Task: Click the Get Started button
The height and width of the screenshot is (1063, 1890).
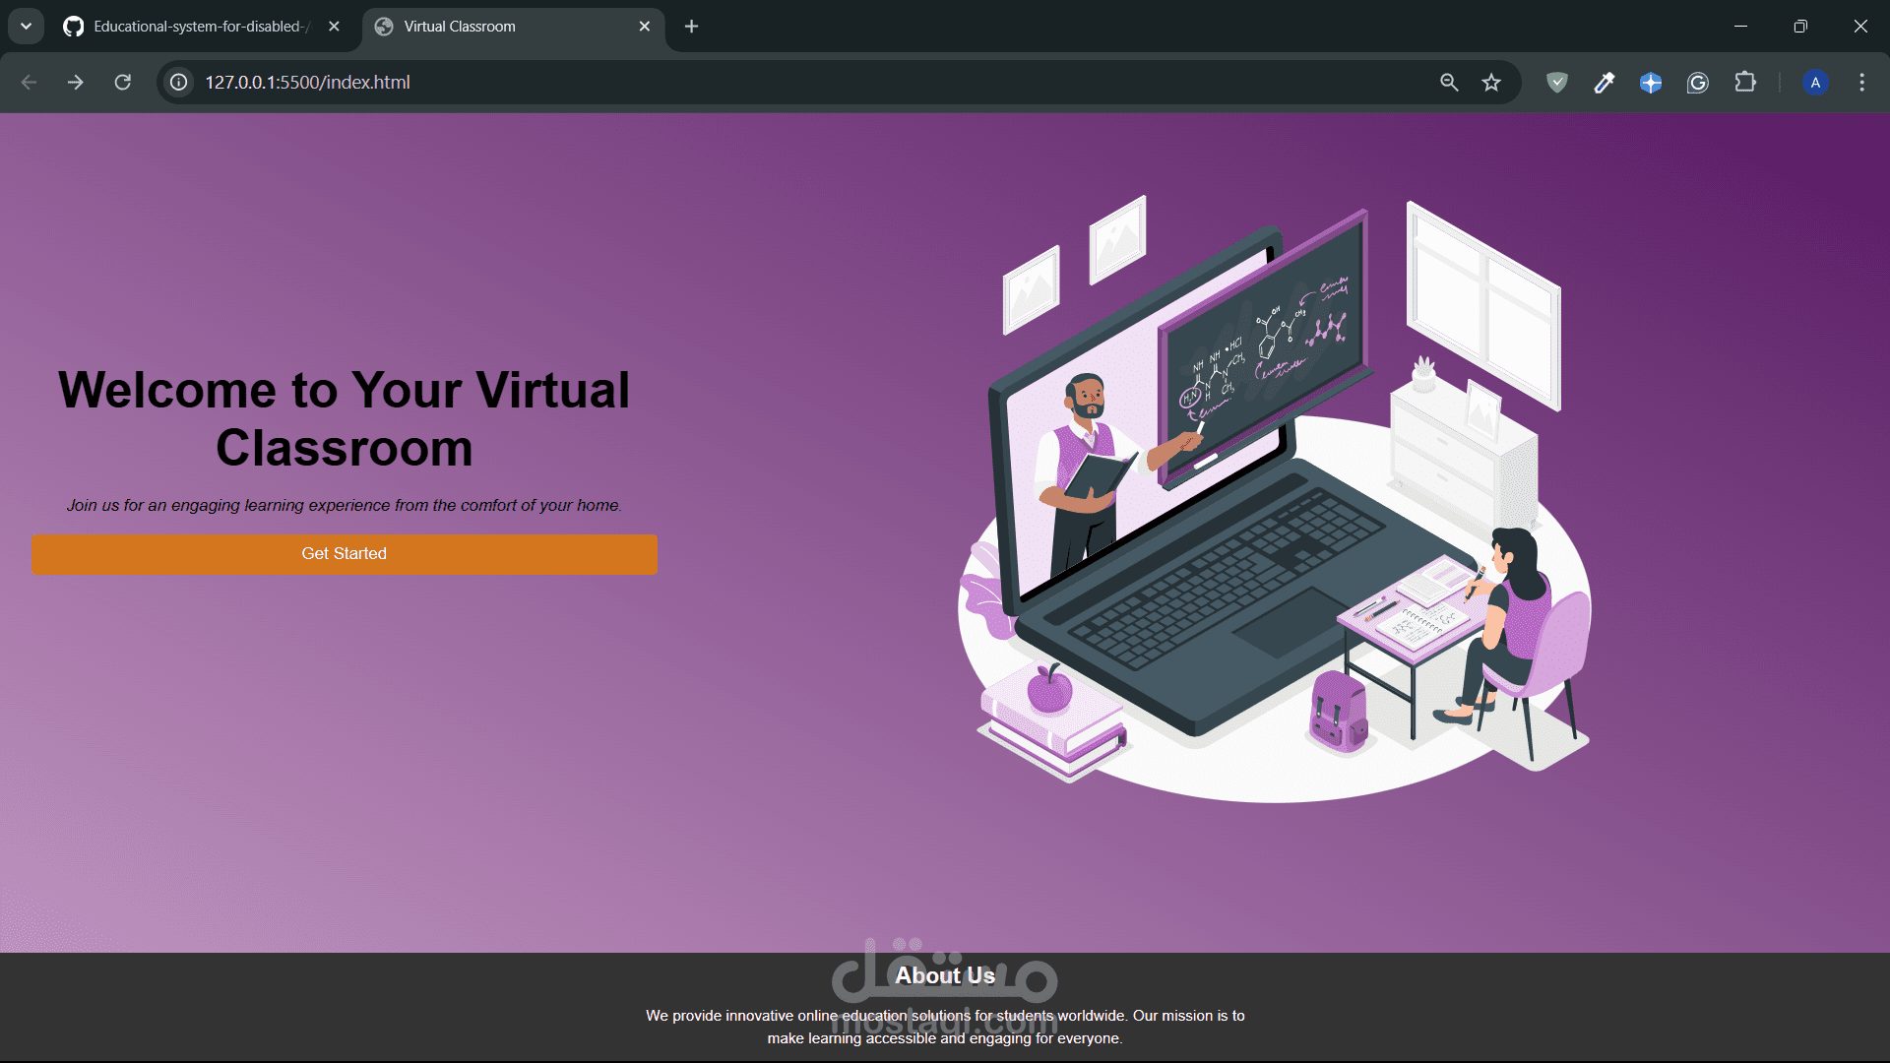Action: (344, 554)
